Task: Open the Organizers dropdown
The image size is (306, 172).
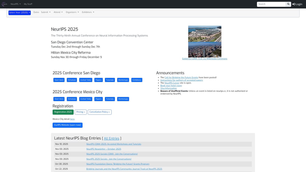Action: 72,12
